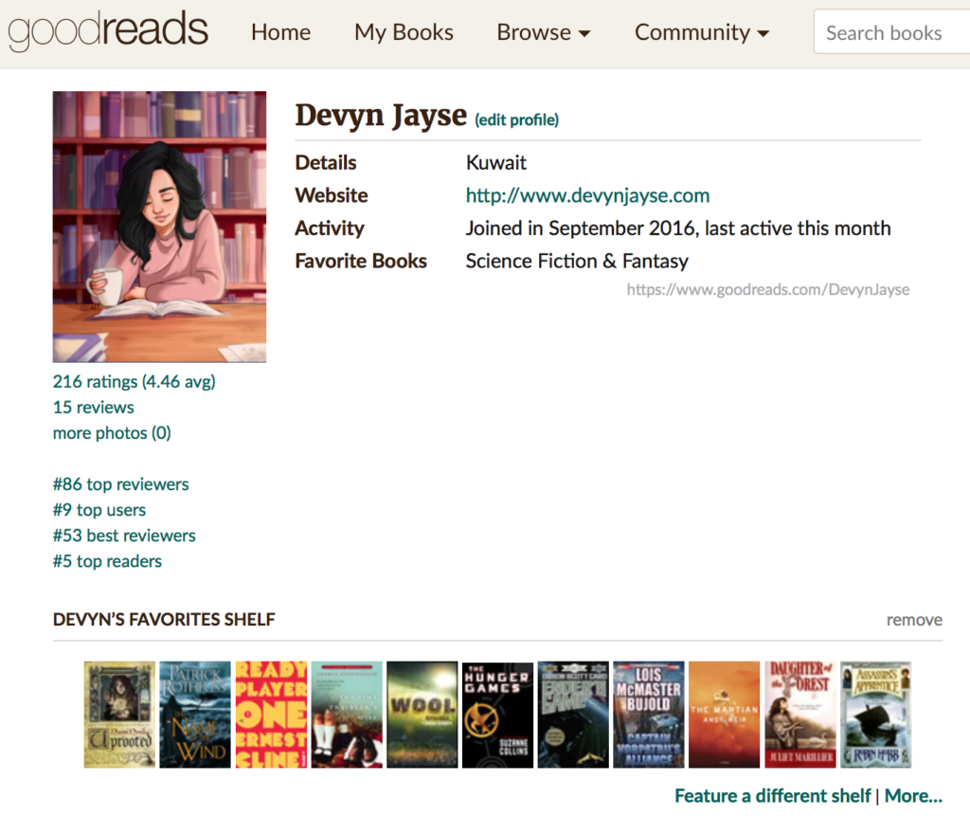View the 15 reviews
The width and height of the screenshot is (970, 818).
click(x=94, y=408)
